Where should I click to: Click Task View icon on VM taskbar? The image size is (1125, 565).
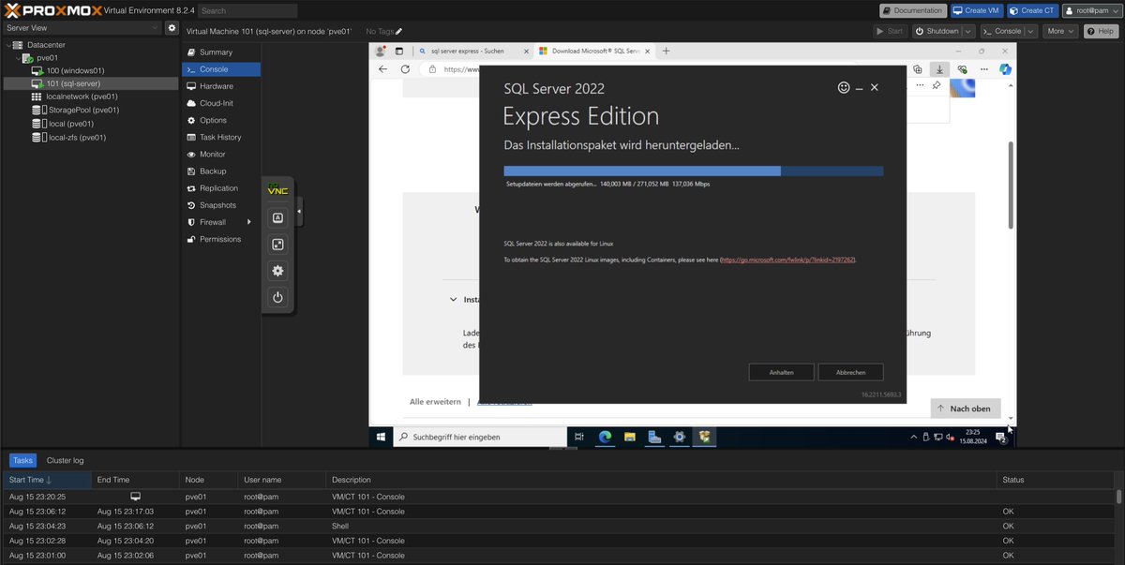point(579,437)
